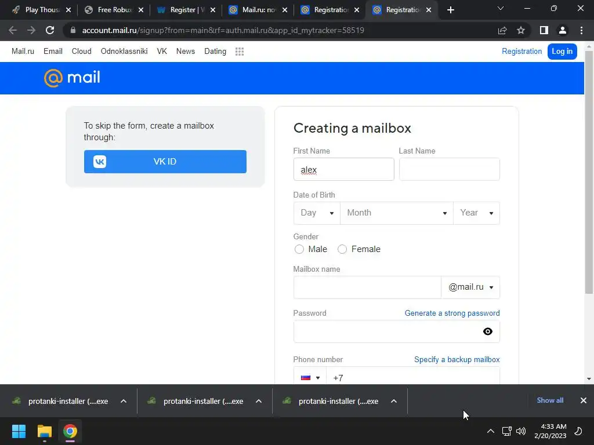Click the Mail.ru link in navigation
594x445 pixels.
(23, 51)
